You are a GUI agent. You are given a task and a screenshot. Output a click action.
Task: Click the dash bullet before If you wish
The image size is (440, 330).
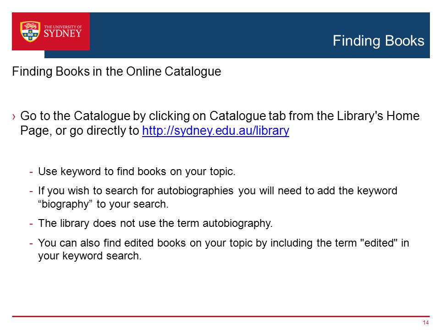pyautogui.click(x=31, y=191)
